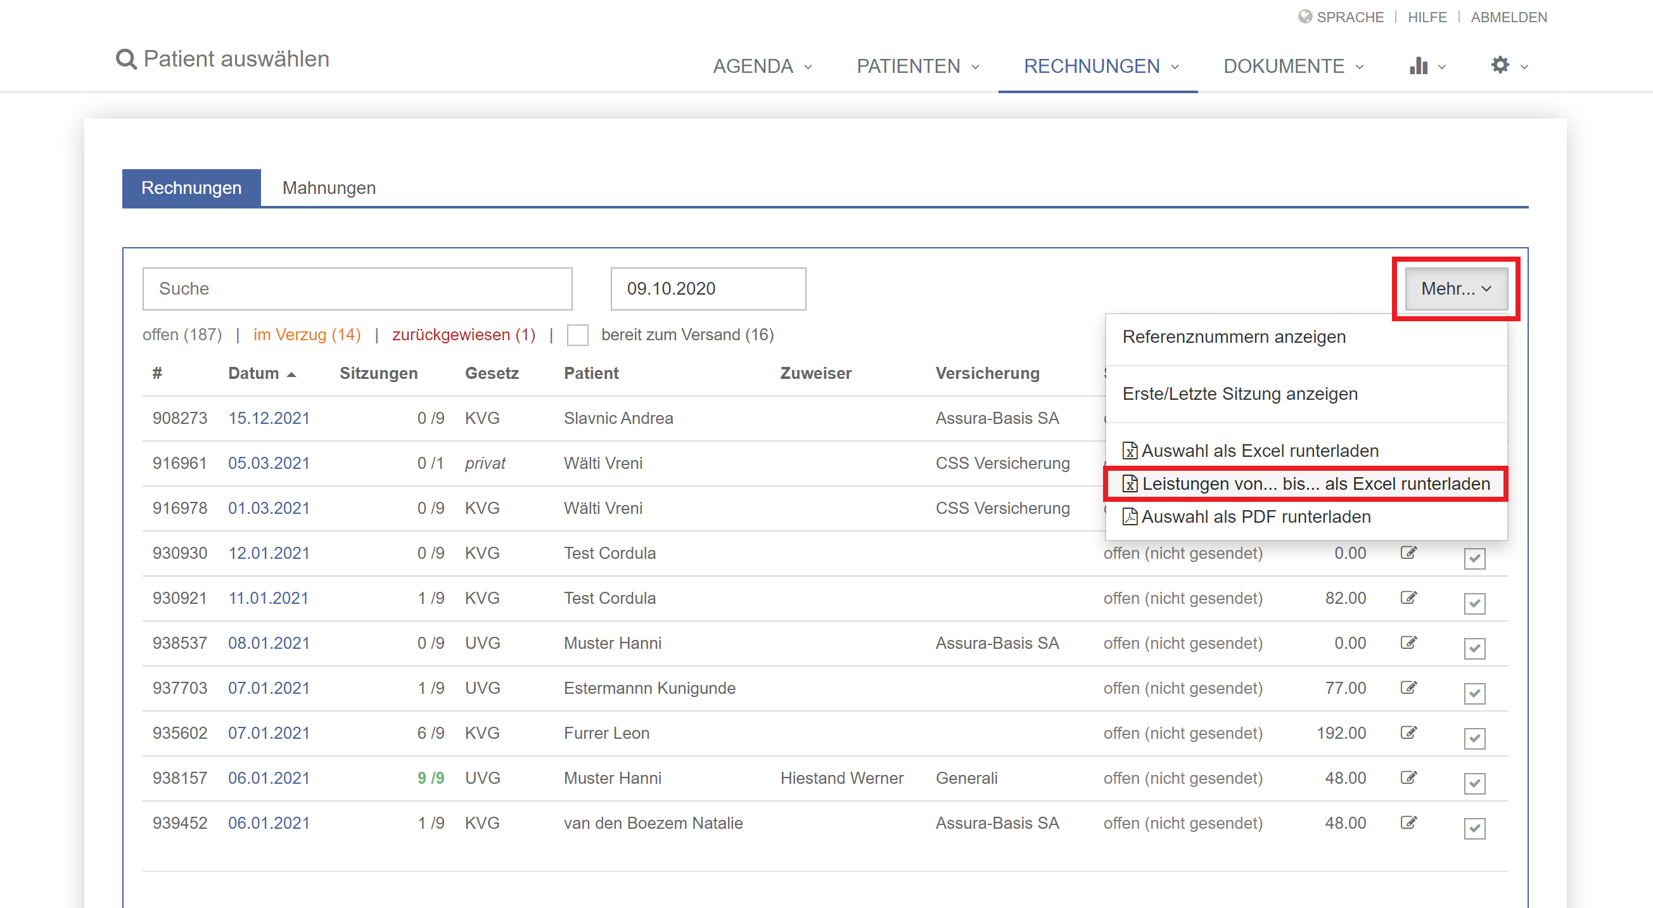Click Zuweiser Hiestand Werner
Viewport: 1653px width, 908px height.
842,777
